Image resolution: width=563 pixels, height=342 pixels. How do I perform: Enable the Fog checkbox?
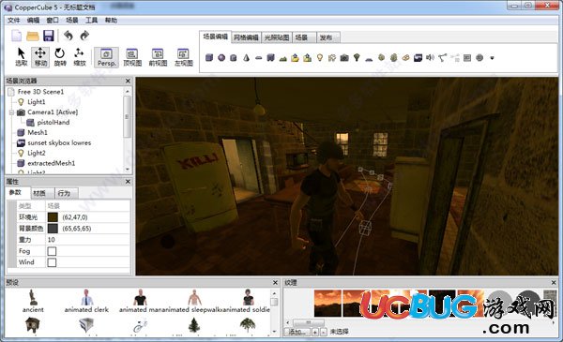coord(52,251)
